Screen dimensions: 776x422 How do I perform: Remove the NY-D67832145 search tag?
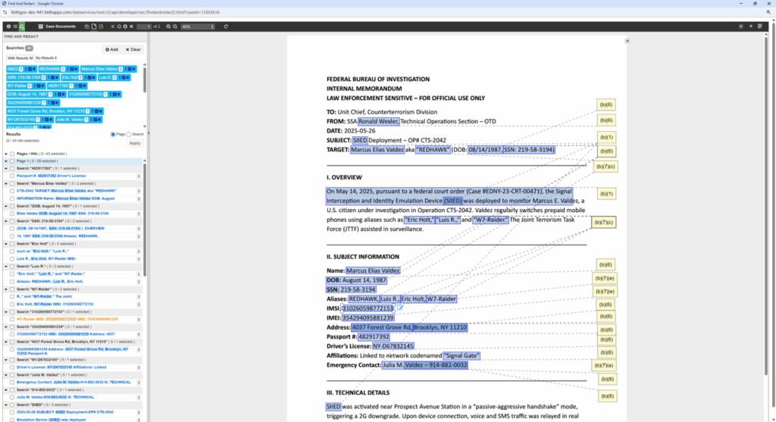click(51, 119)
